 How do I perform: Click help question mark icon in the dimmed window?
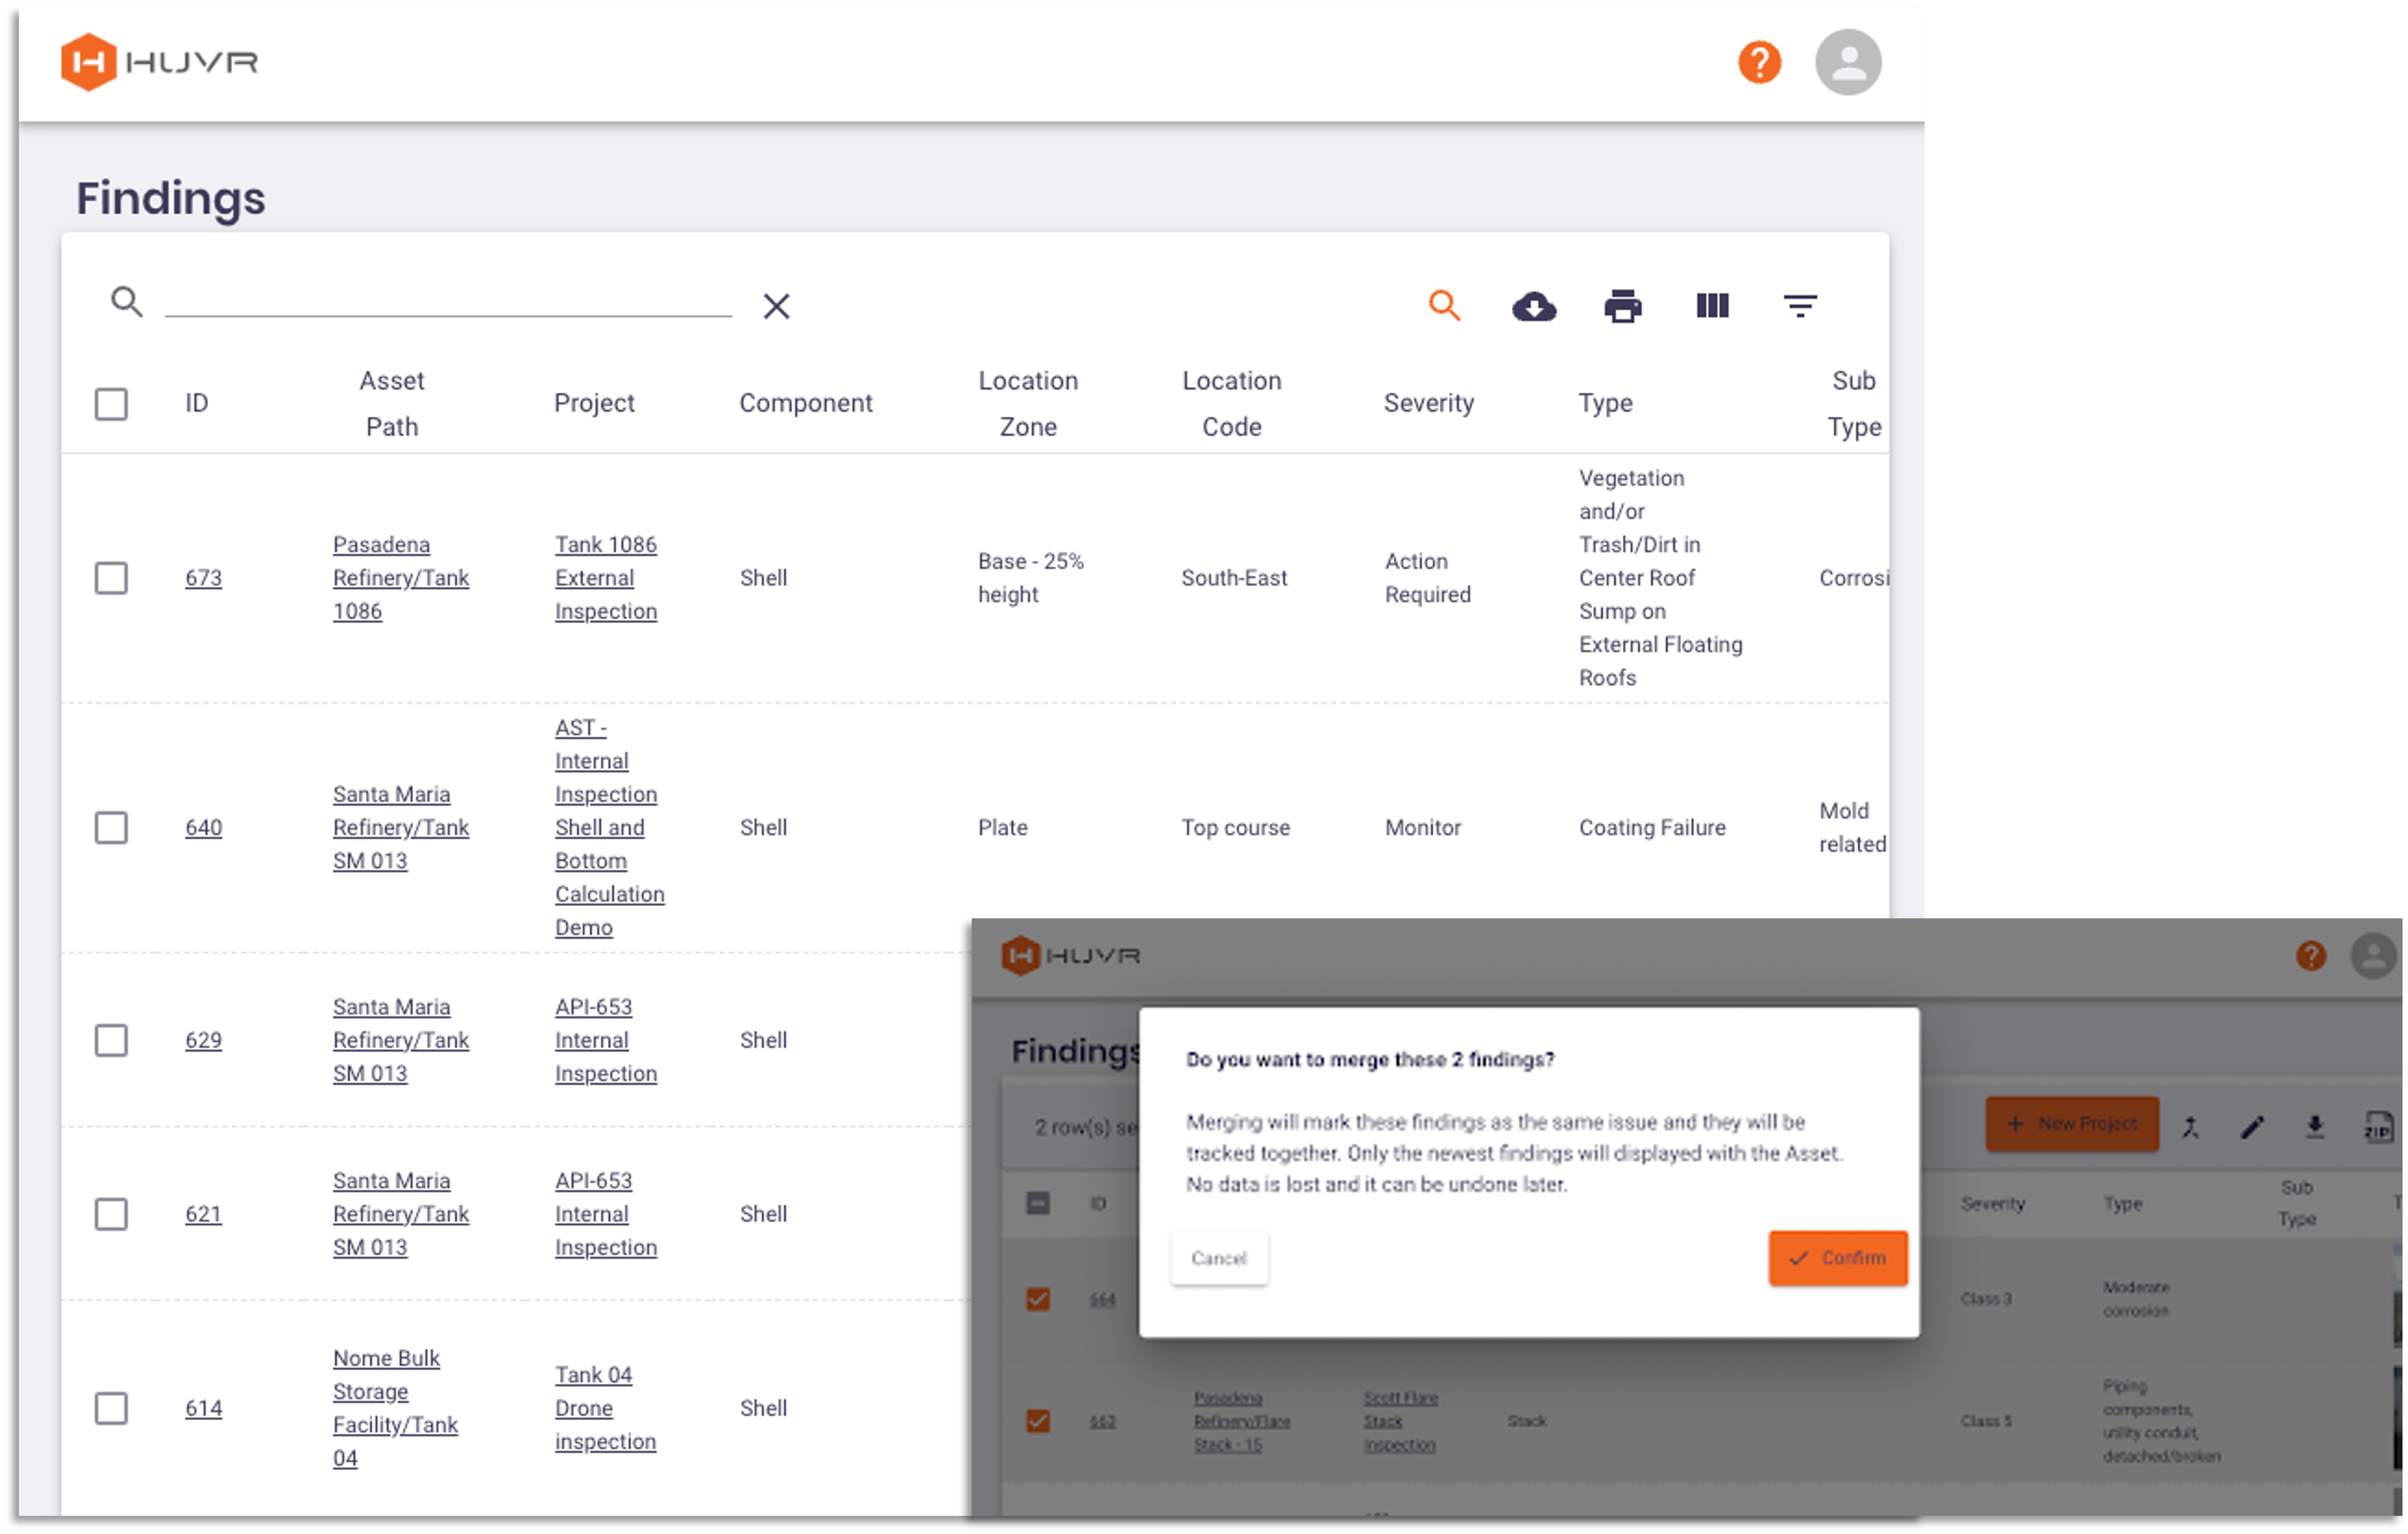[x=2311, y=957]
